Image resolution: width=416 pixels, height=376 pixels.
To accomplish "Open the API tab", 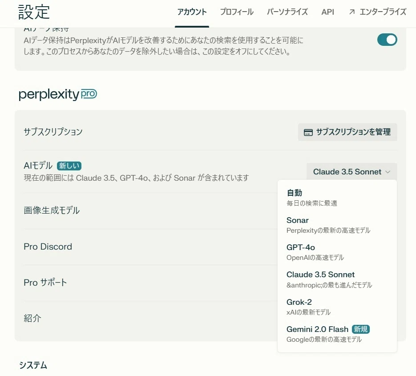I will [x=327, y=12].
